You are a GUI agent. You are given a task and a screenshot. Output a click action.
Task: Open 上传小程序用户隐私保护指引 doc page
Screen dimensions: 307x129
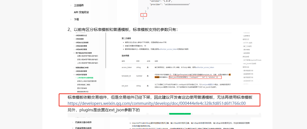click(88, 63)
